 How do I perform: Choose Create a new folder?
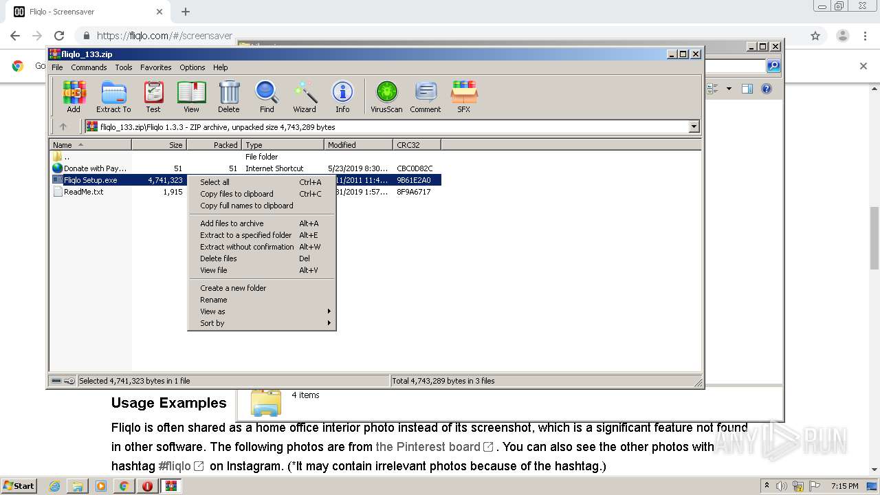coord(262,288)
